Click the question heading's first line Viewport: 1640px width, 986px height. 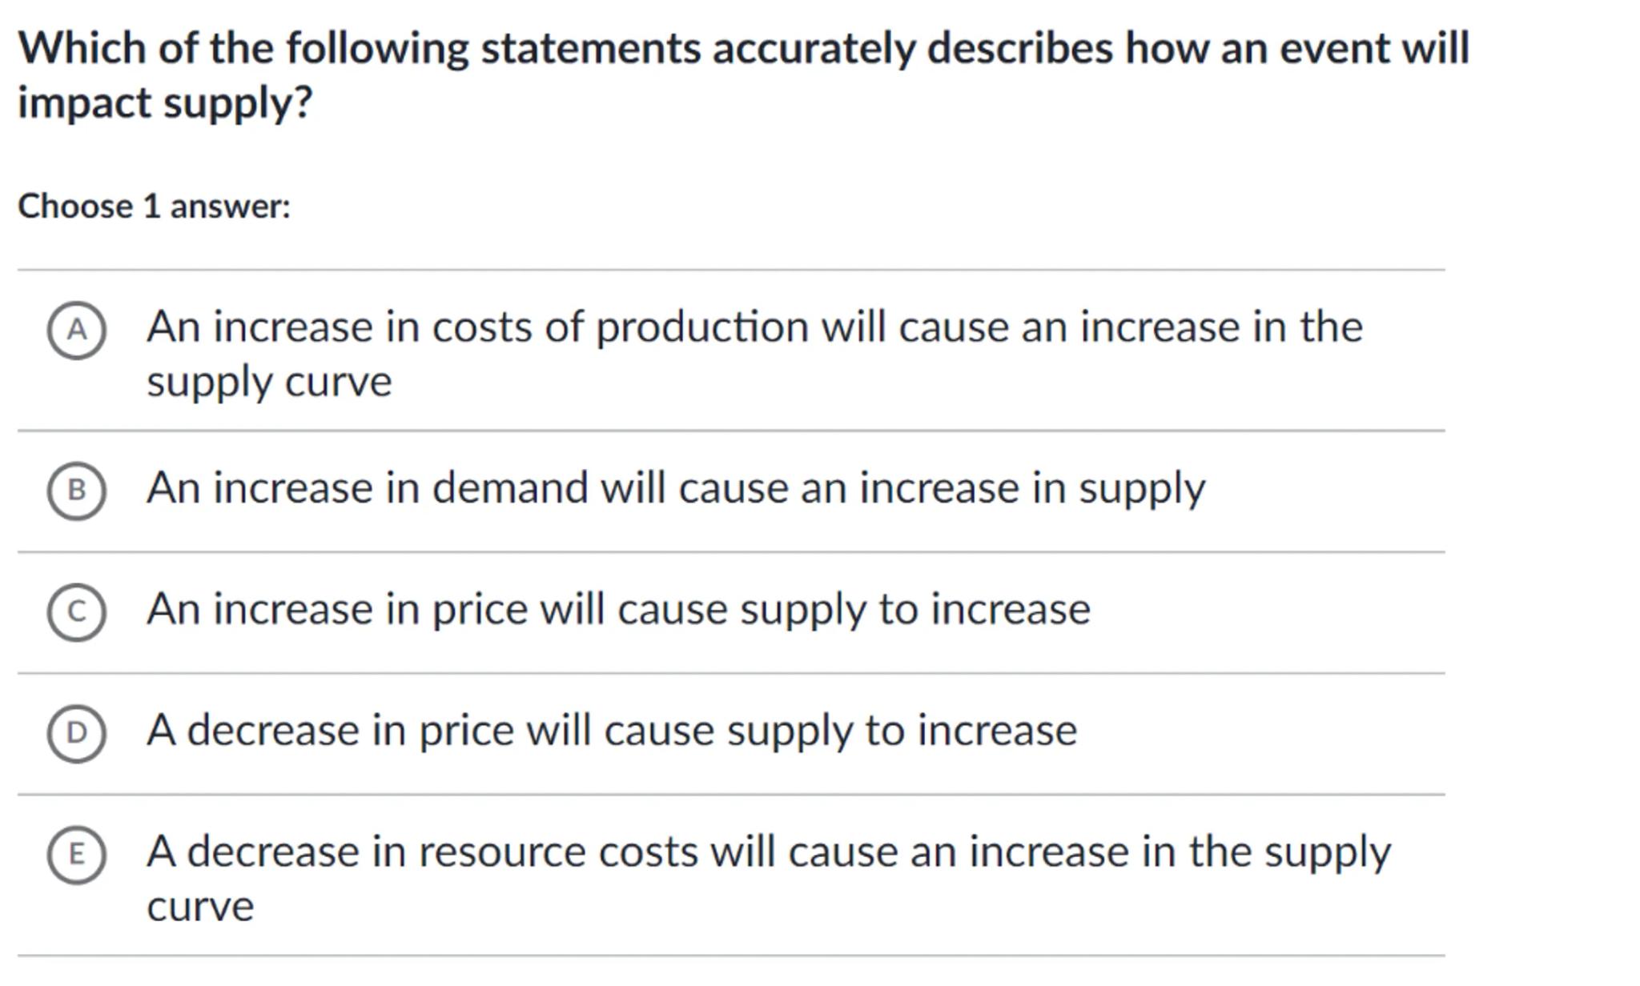click(x=743, y=48)
